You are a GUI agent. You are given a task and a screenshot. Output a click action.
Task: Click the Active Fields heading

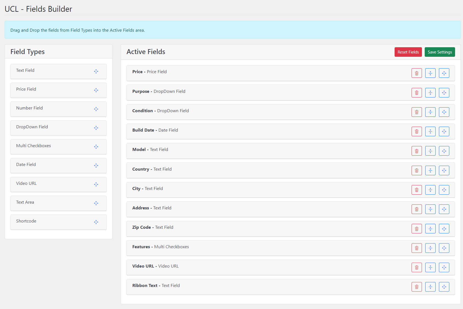(x=146, y=52)
